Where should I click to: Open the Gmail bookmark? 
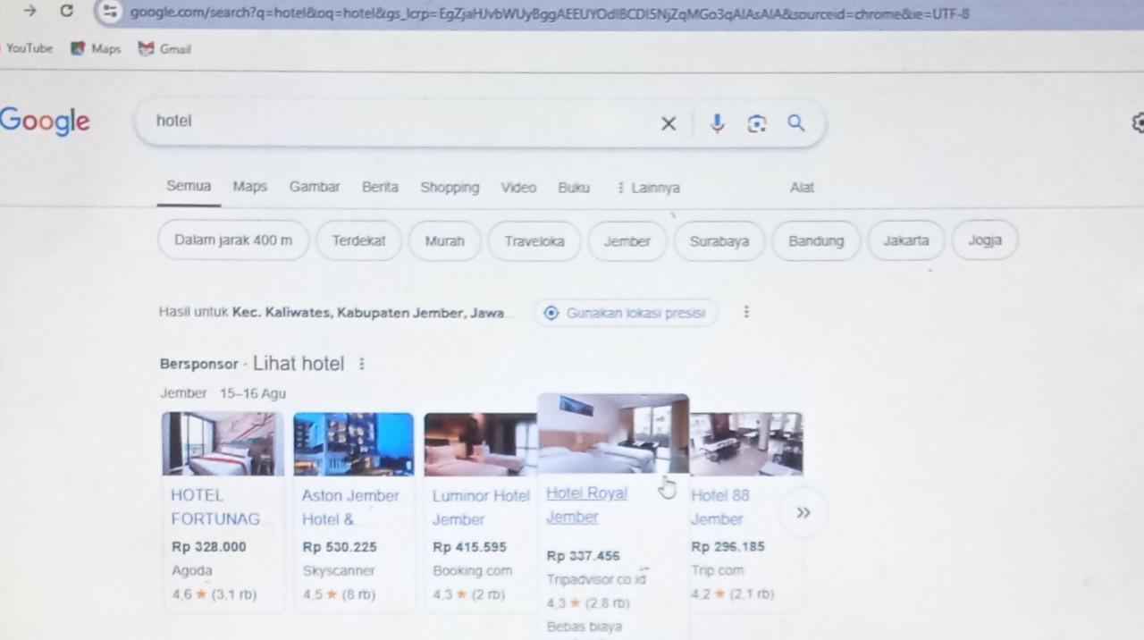point(165,48)
